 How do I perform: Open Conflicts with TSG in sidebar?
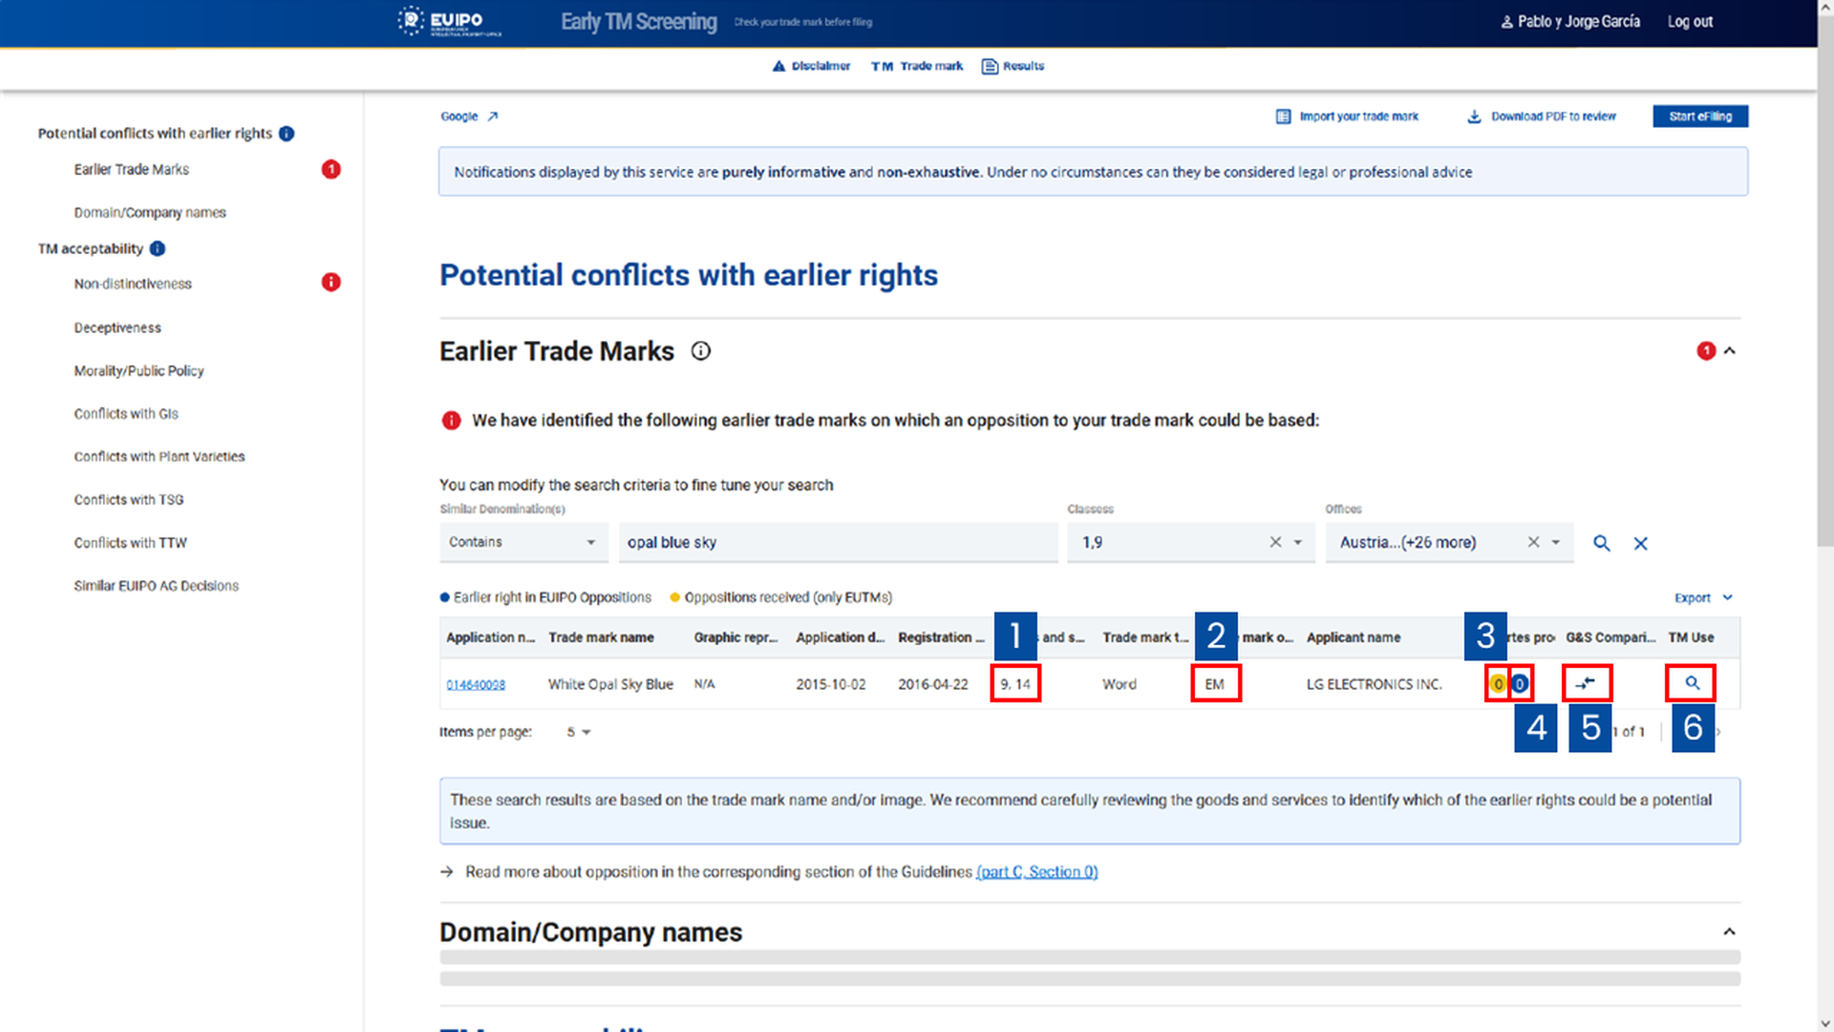(129, 500)
